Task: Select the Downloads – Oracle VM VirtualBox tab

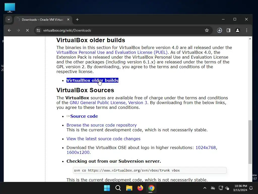Action: (x=43, y=20)
